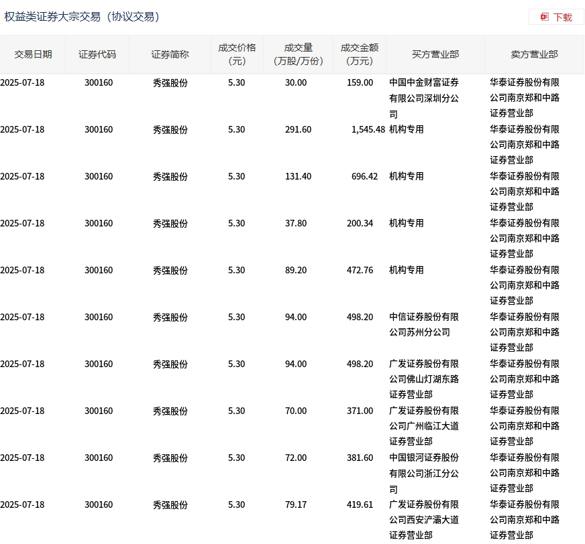Click buyer 广发证券 西安浐灞大道证券营业部
Viewport: 585px width, 544px height.
click(x=424, y=520)
